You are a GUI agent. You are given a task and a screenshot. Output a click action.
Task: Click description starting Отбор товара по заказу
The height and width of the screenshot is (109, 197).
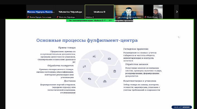point(141,87)
